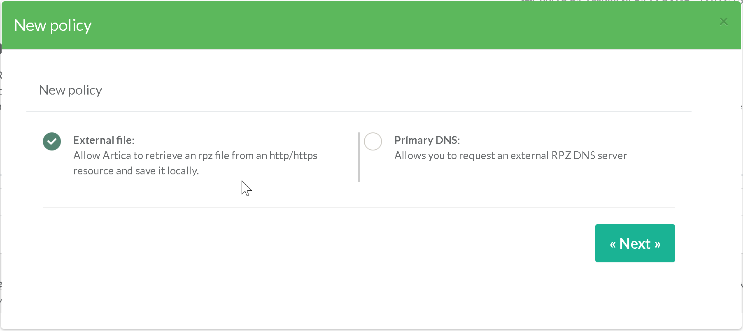Click the white "New policy" header title
This screenshot has width=743, height=331.
[53, 25]
